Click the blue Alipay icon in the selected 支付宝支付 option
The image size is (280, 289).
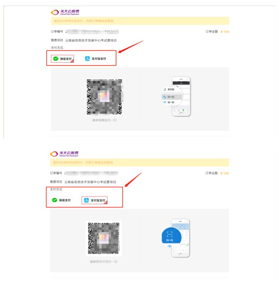coord(86,200)
